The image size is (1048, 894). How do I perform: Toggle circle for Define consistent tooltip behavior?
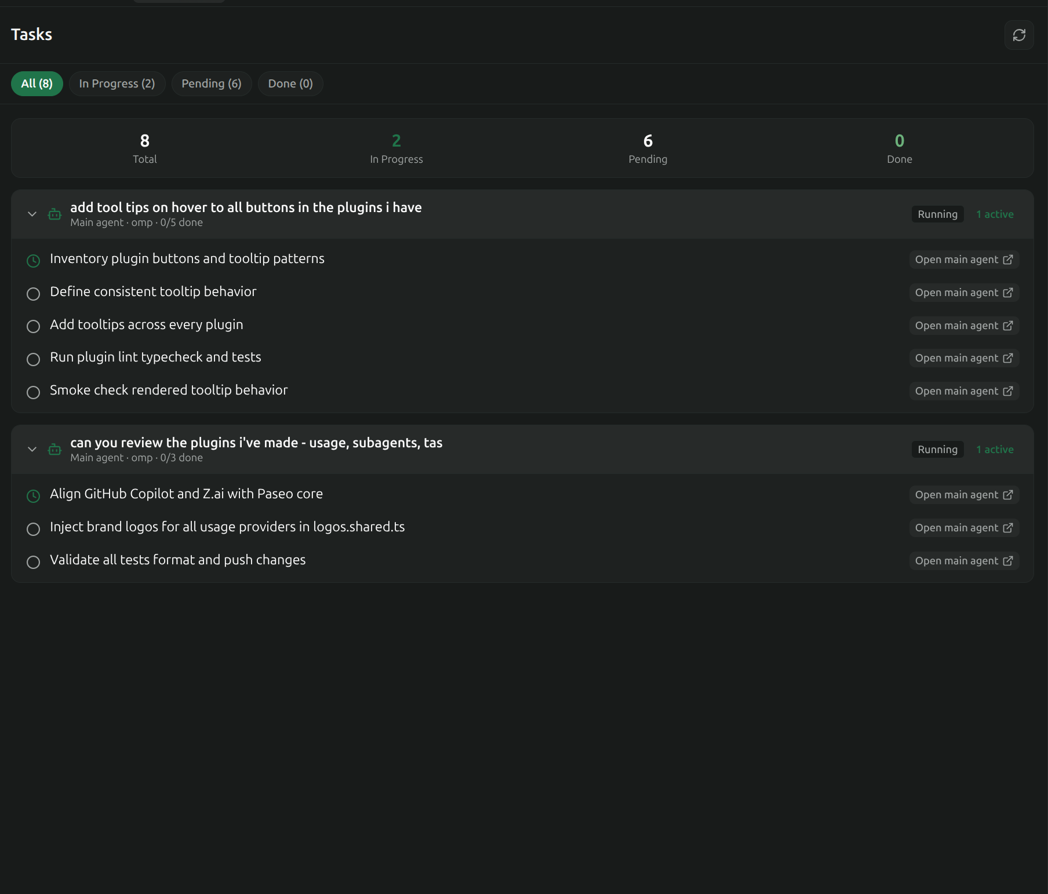pyautogui.click(x=34, y=294)
